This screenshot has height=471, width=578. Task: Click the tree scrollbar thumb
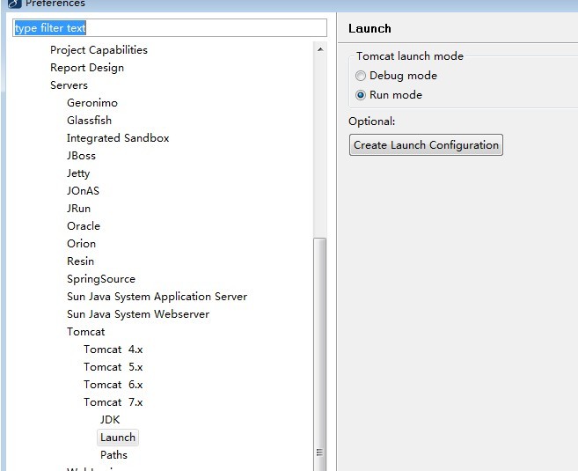(319, 354)
